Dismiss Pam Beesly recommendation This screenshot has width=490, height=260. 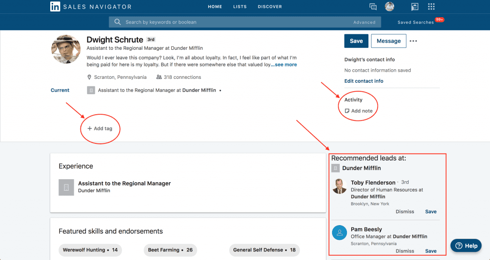point(405,251)
